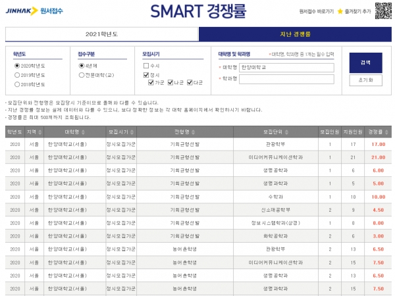395x296 pixels.
Task: Select the 4년제 radio button
Action: [x=82, y=66]
